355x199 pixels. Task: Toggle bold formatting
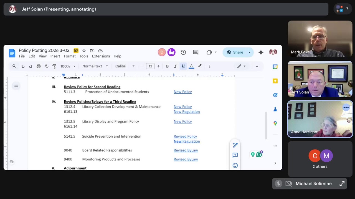167,66
